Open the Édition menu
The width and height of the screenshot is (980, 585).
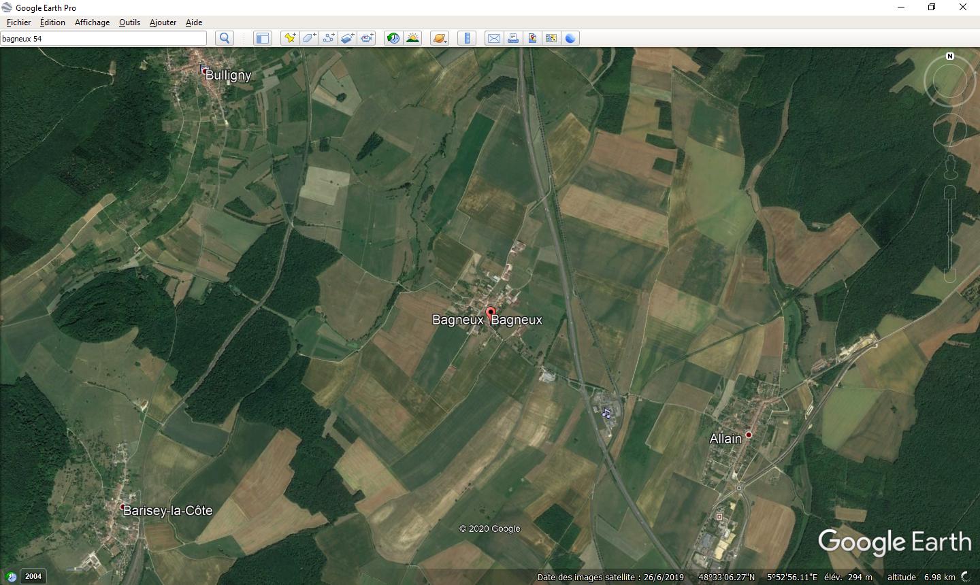pyautogui.click(x=52, y=22)
